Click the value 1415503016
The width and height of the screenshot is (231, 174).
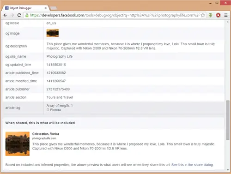[56, 65]
